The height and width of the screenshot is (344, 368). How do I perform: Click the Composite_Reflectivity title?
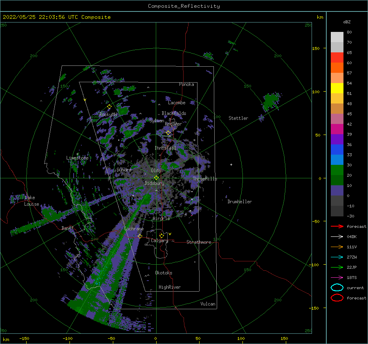pyautogui.click(x=184, y=6)
